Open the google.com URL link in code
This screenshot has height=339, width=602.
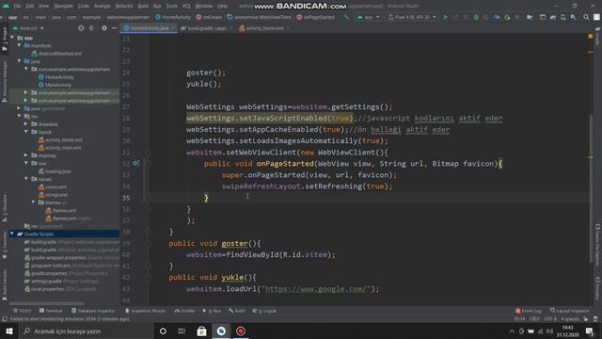coord(317,289)
